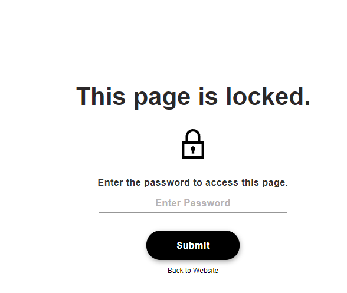This screenshot has width=347, height=293.
Task: Click the underline of the password field
Action: click(193, 212)
